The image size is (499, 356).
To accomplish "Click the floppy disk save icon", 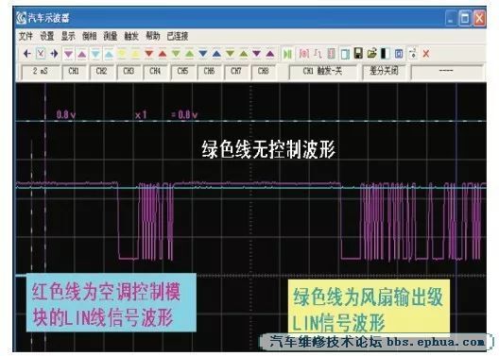I will [358, 54].
